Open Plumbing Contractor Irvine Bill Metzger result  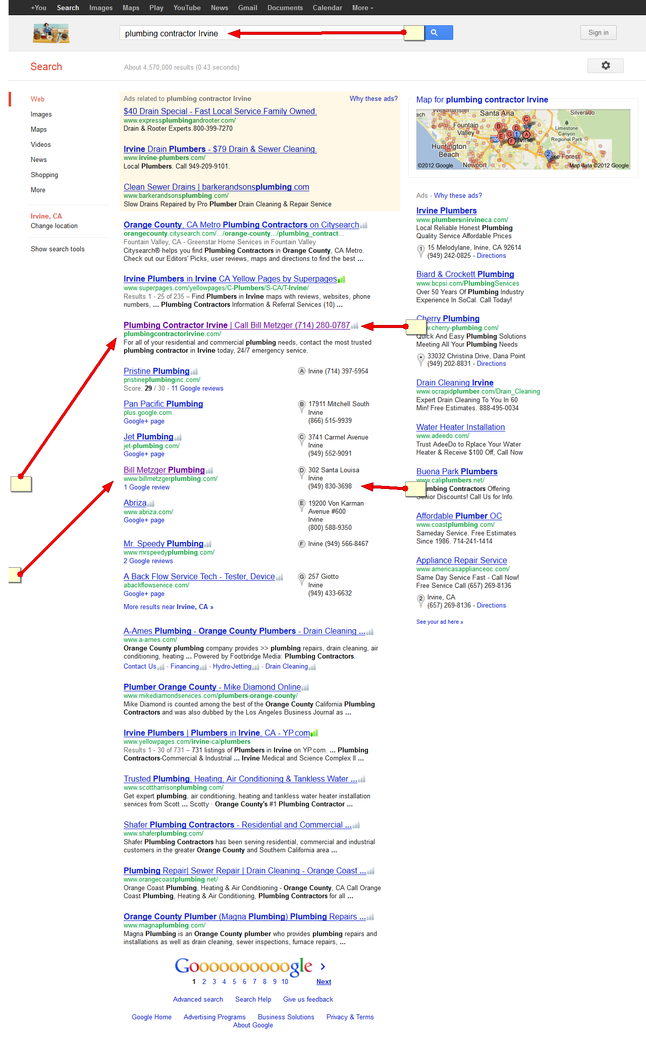click(x=237, y=325)
